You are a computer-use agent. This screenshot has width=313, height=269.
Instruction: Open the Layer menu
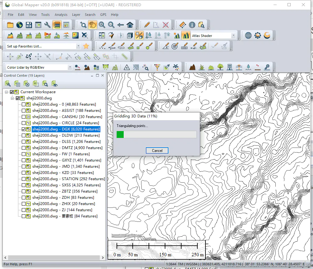tap(76, 15)
